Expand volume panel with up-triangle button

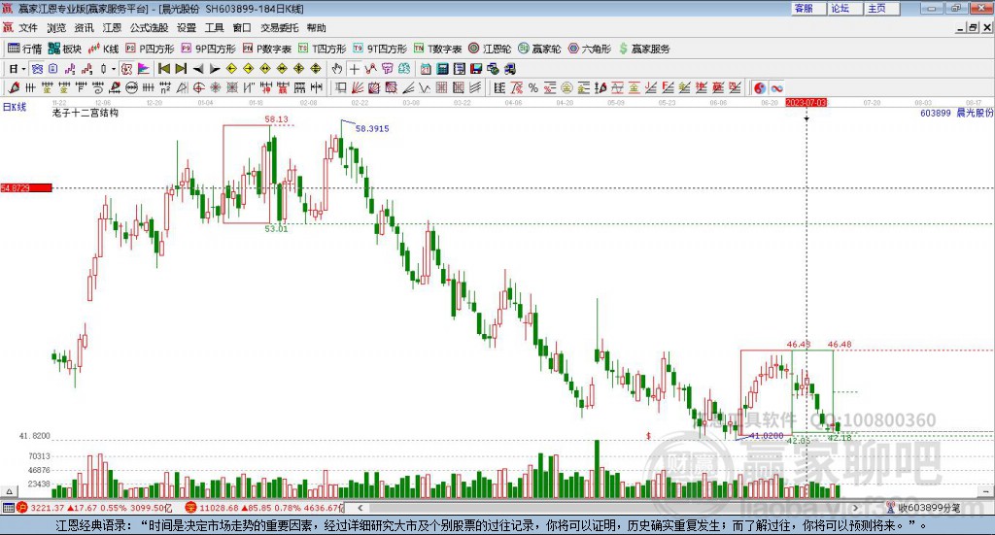(9, 491)
